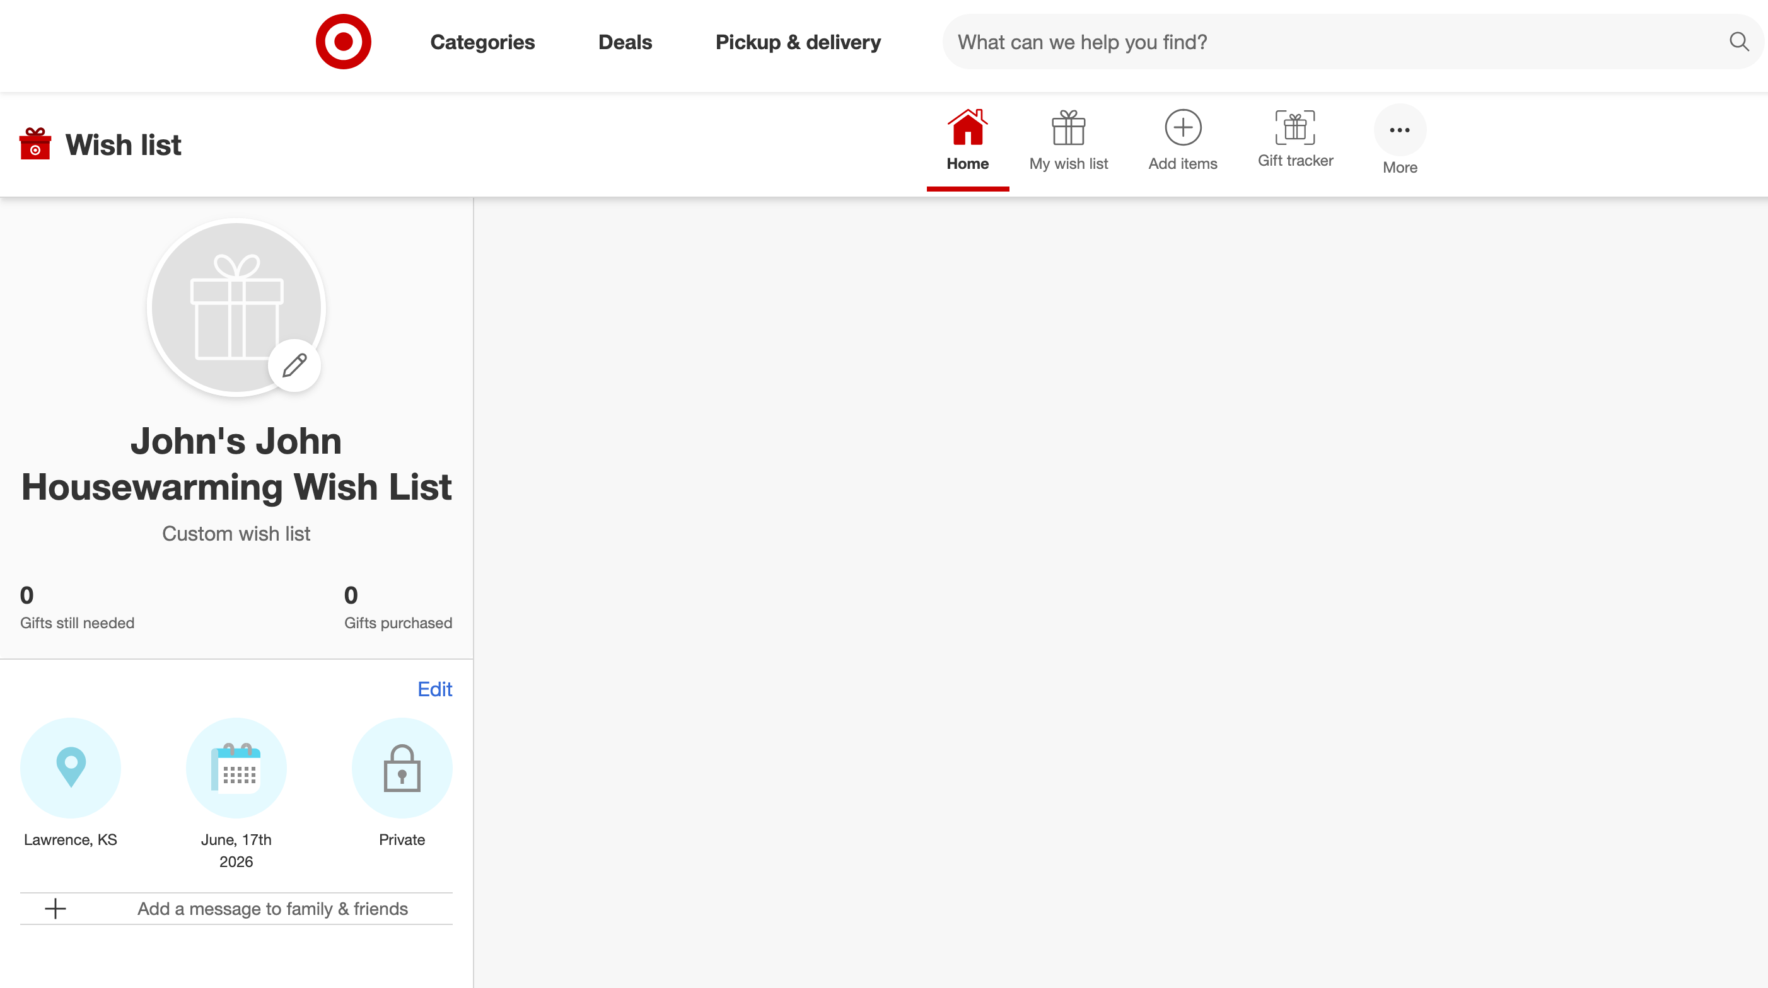Click the 'Private' visibility text

[x=402, y=840]
